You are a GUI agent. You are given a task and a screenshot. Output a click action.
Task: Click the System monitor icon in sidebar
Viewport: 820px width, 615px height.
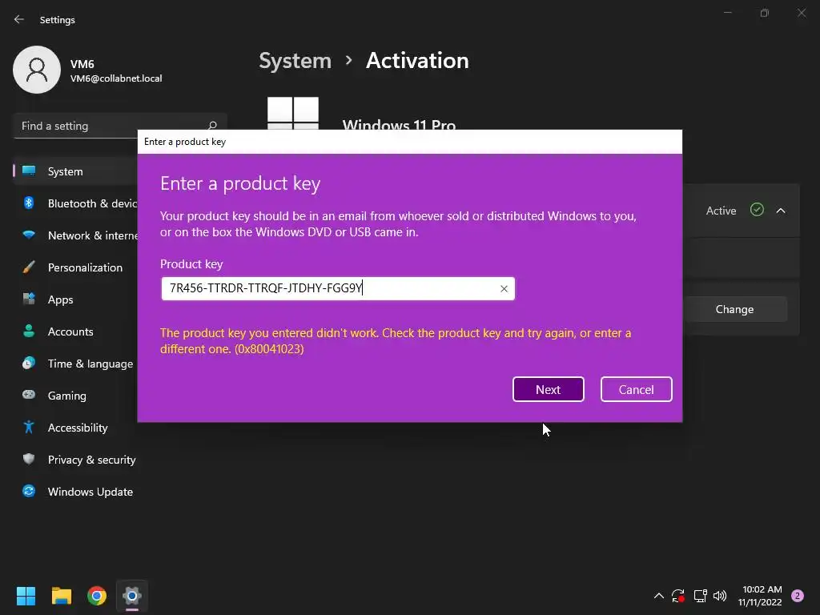[x=29, y=171]
